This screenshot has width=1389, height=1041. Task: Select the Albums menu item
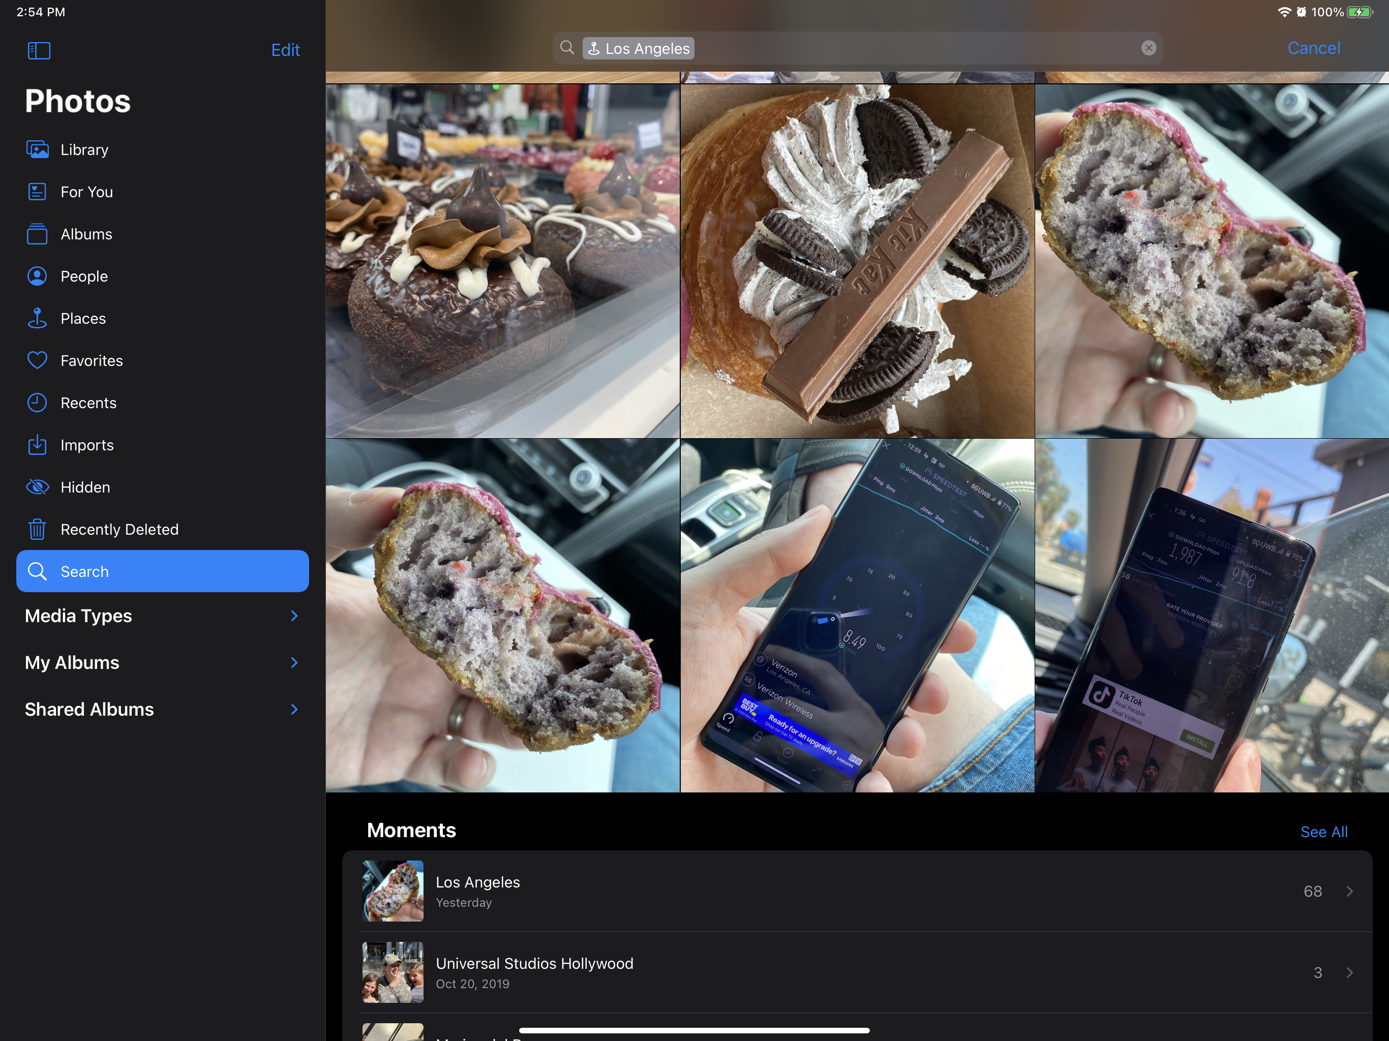[x=86, y=234]
